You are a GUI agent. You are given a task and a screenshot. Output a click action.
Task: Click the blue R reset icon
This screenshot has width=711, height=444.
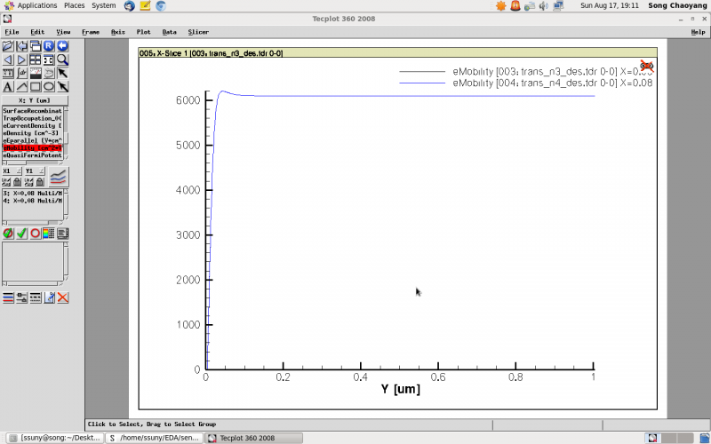(x=49, y=46)
